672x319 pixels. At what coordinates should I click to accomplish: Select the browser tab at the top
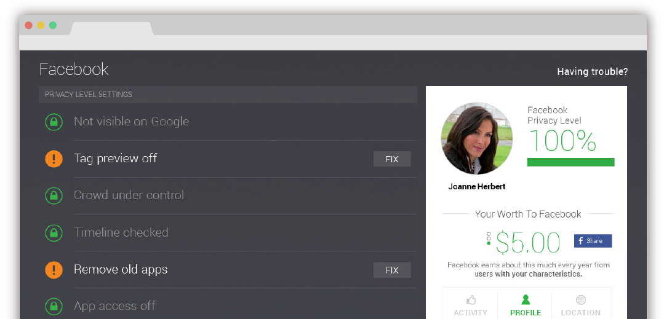112,28
